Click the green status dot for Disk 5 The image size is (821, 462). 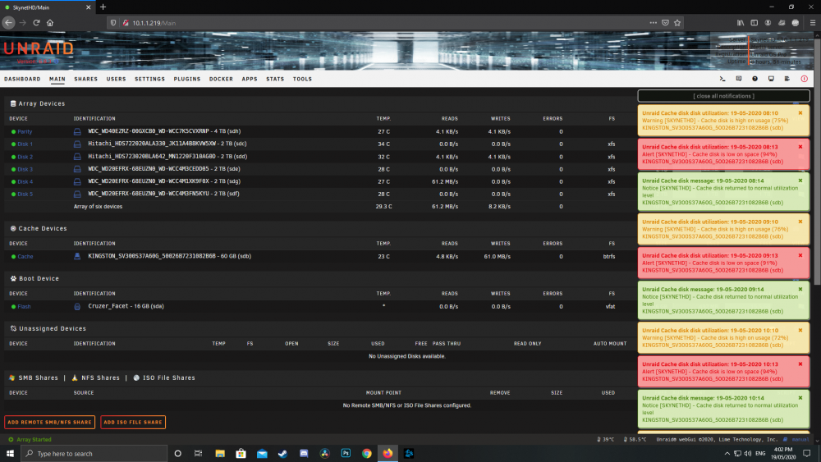point(14,194)
